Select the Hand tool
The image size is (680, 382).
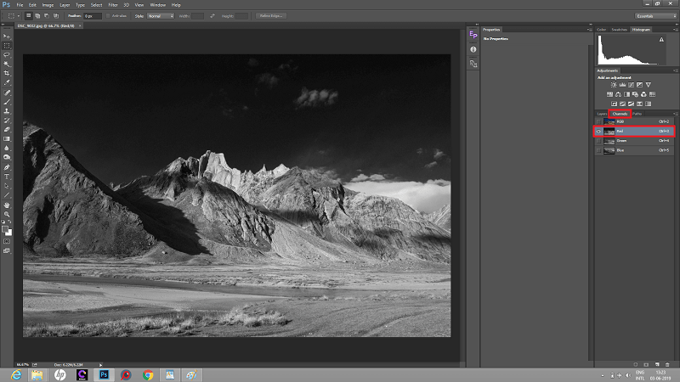pos(7,204)
